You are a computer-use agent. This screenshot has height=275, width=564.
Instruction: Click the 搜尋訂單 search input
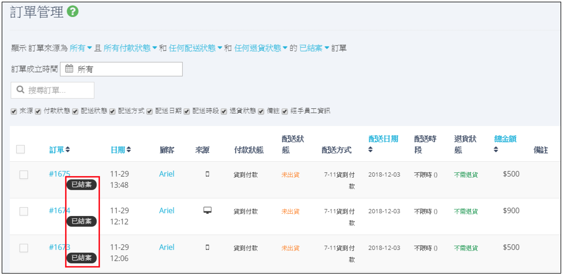pos(53,90)
